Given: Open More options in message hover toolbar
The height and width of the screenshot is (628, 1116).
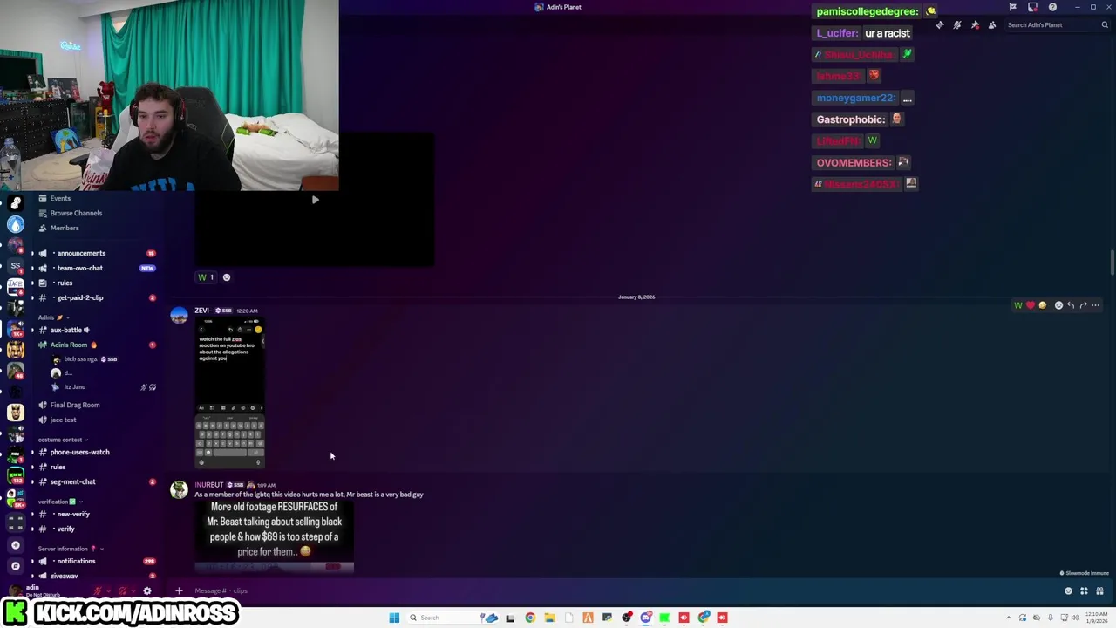Looking at the screenshot, I should [x=1096, y=305].
